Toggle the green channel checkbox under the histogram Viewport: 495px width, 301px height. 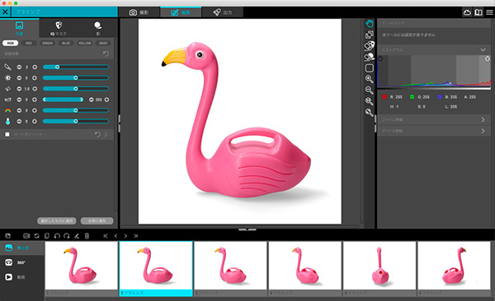coord(412,97)
